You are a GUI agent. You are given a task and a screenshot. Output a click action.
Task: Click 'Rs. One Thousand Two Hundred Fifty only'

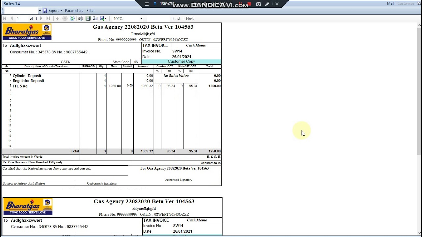click(x=32, y=162)
